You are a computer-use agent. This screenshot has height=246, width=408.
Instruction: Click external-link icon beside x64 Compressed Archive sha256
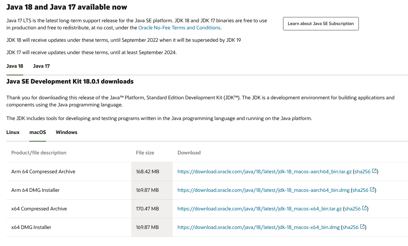tap(364, 208)
